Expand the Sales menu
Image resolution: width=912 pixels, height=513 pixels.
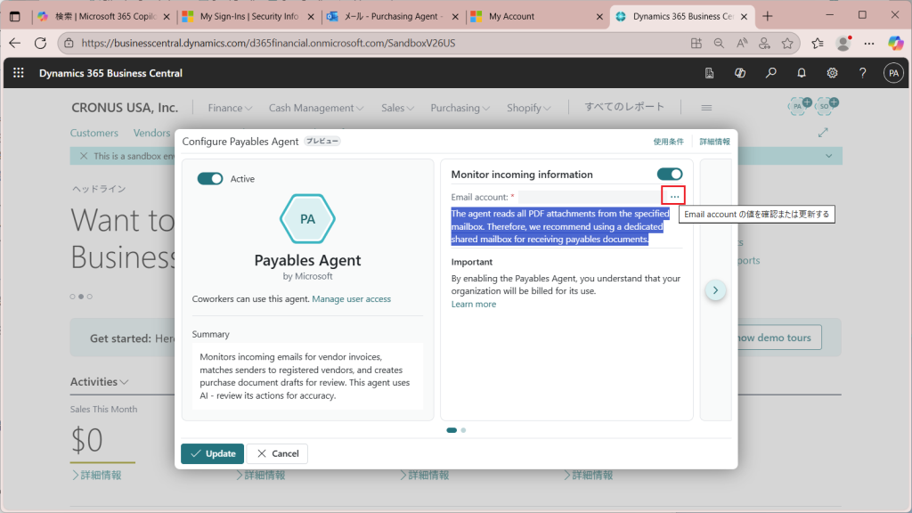(397, 108)
